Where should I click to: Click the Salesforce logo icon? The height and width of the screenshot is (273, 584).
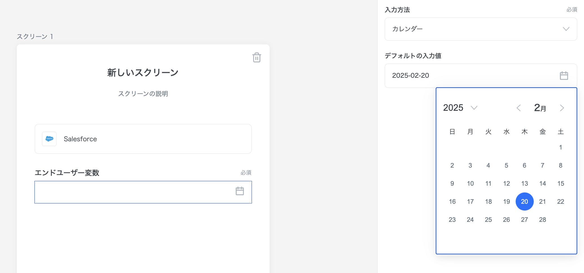(x=49, y=139)
